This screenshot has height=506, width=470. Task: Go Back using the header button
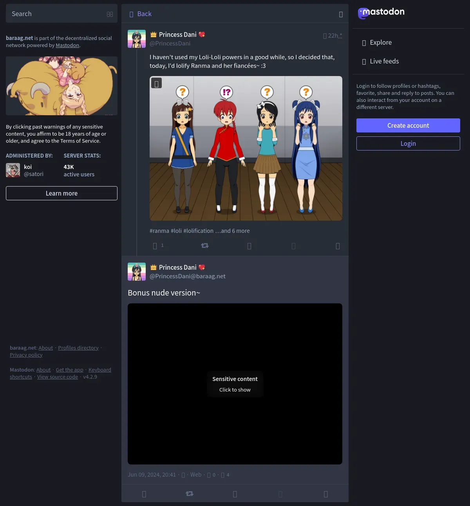(140, 14)
